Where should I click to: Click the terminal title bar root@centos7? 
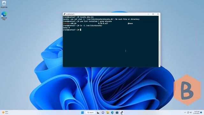tap(70, 14)
